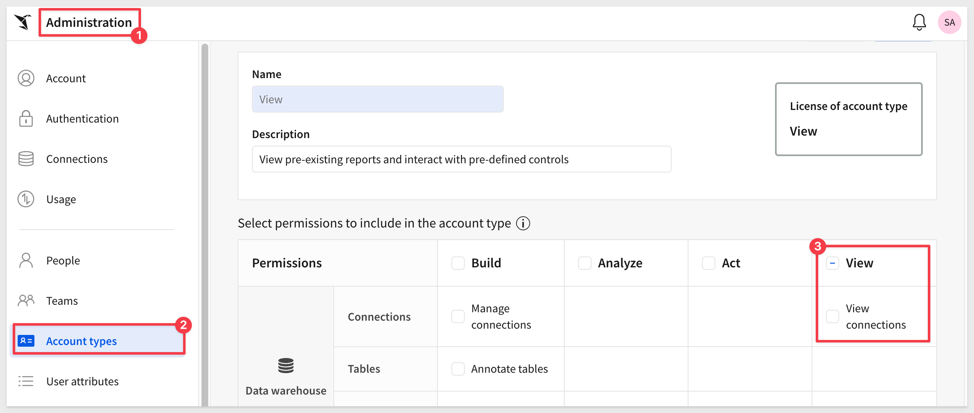
Task: Open the notifications bell
Action: pos(919,22)
